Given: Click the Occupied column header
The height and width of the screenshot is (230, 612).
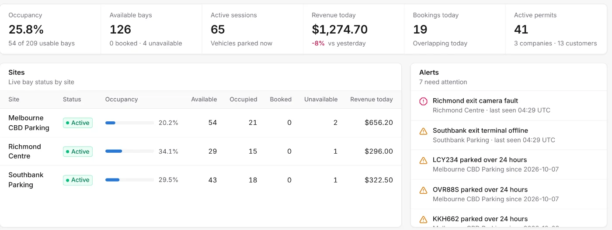Looking at the screenshot, I should 243,100.
